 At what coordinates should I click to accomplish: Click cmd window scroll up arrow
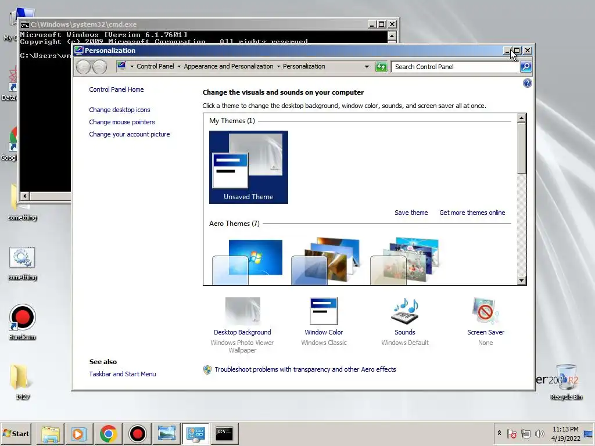tap(392, 36)
